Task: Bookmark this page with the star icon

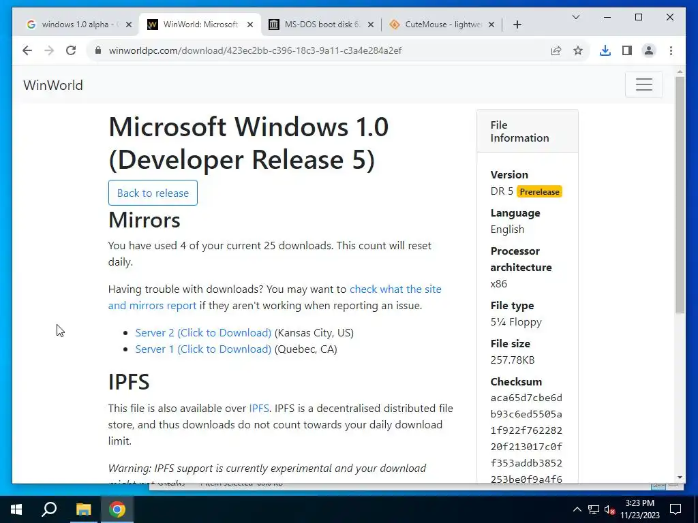Action: 578,50
